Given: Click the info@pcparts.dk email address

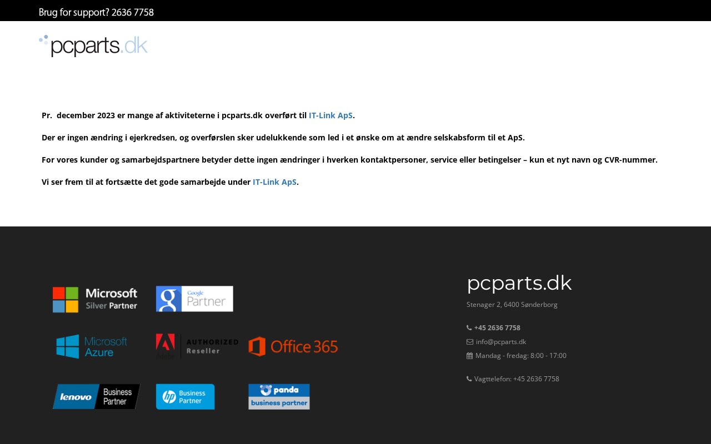Looking at the screenshot, I should pos(501,342).
